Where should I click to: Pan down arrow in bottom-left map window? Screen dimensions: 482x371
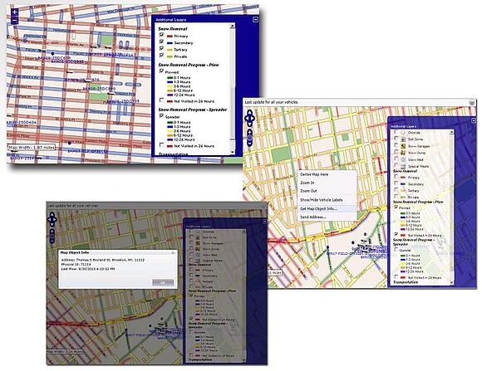click(x=52, y=225)
